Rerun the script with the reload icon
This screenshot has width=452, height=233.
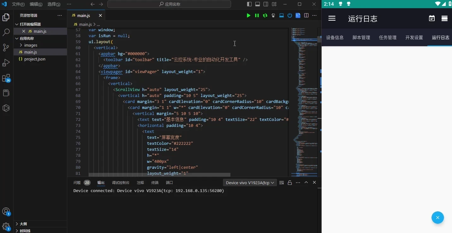(265, 15)
